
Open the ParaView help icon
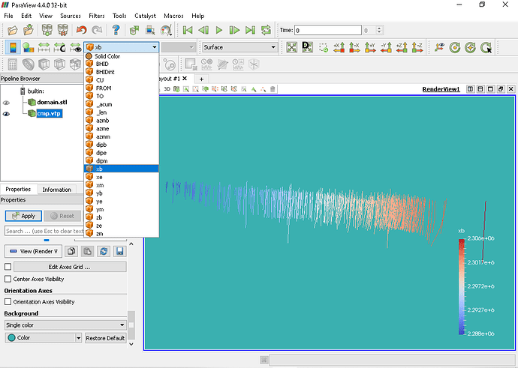tap(116, 30)
